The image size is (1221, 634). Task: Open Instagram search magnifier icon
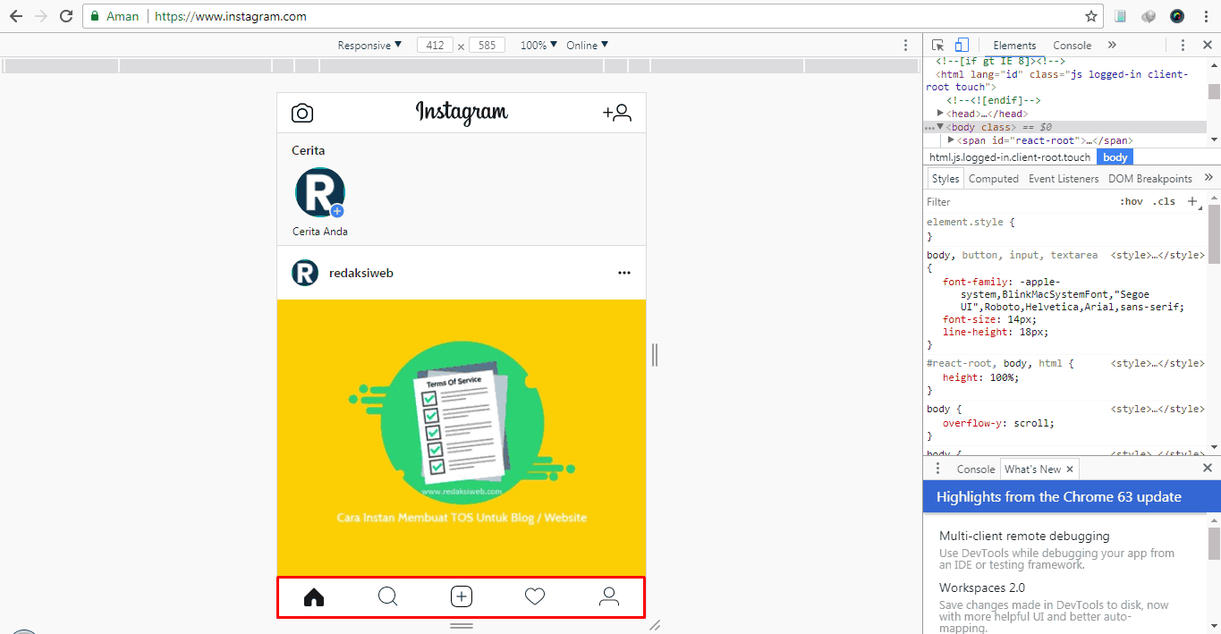(x=387, y=596)
